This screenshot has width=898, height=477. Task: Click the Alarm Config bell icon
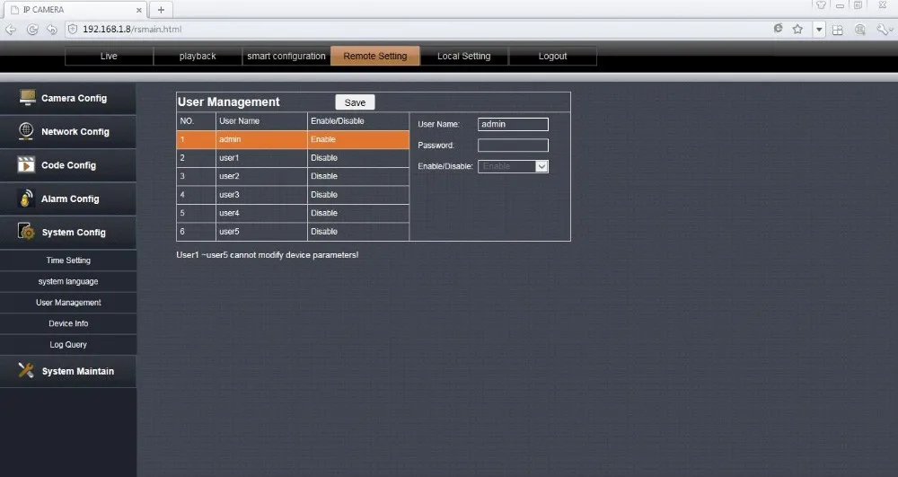tap(26, 199)
